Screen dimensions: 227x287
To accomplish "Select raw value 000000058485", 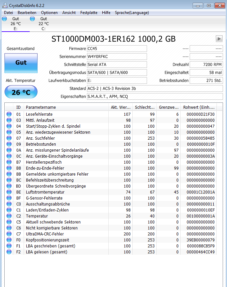I will coord(201,138).
